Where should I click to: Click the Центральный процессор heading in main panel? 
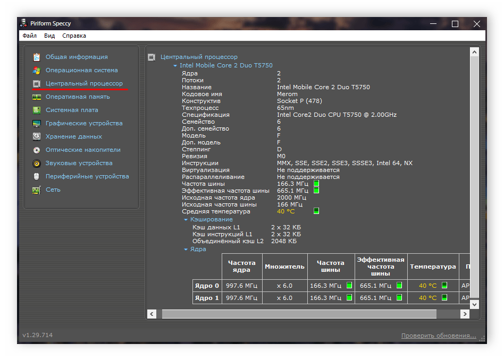tap(199, 57)
